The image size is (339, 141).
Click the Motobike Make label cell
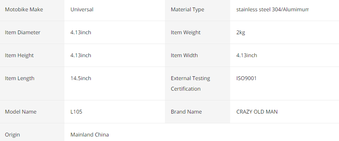pyautogui.click(x=32, y=10)
